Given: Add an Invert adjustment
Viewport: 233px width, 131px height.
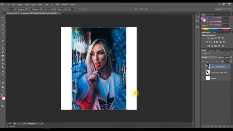Looking at the screenshot, I should [209, 46].
